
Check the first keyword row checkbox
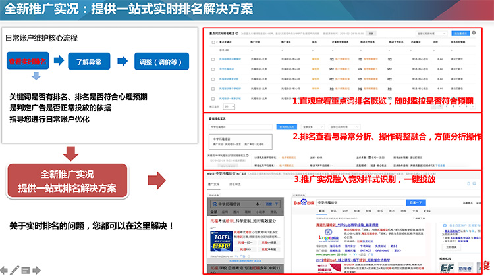click(x=212, y=58)
